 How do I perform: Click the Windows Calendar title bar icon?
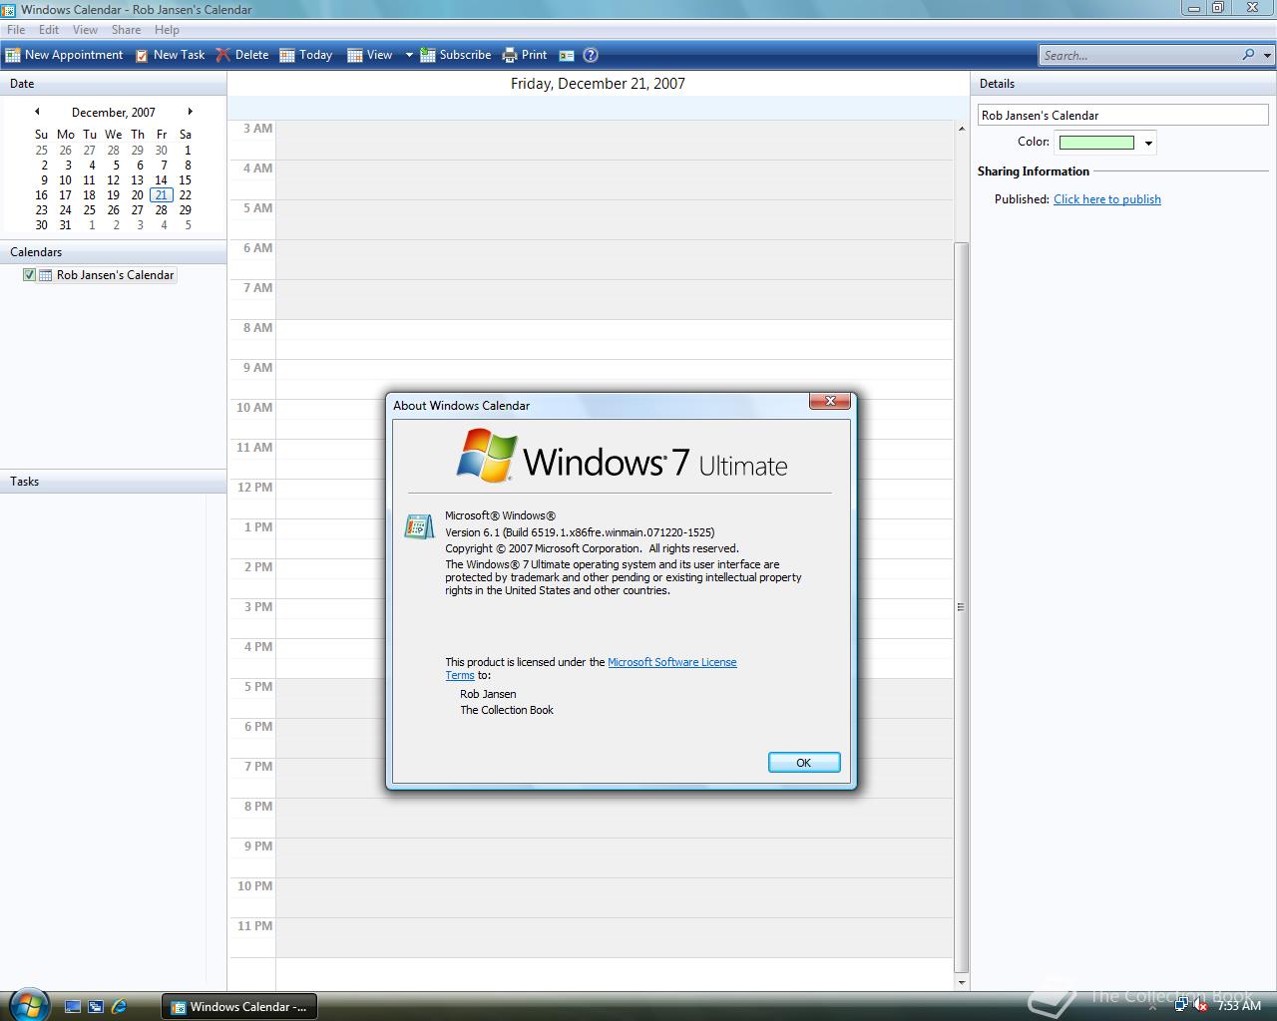[9, 10]
